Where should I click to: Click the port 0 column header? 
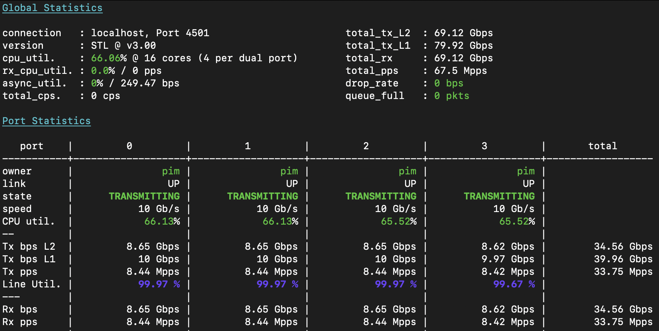(129, 146)
